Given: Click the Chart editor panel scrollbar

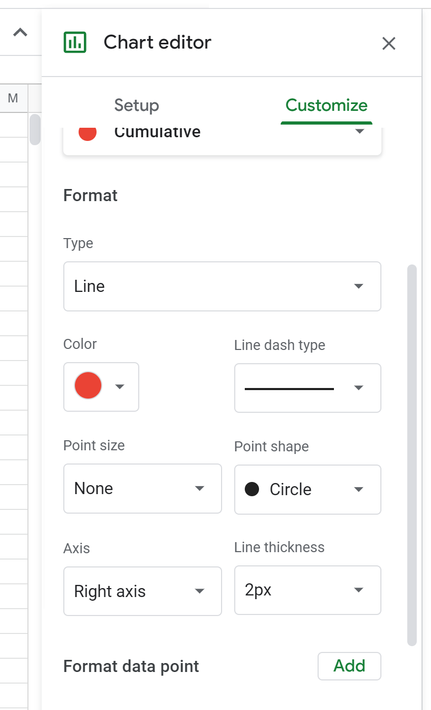Looking at the screenshot, I should point(412,454).
